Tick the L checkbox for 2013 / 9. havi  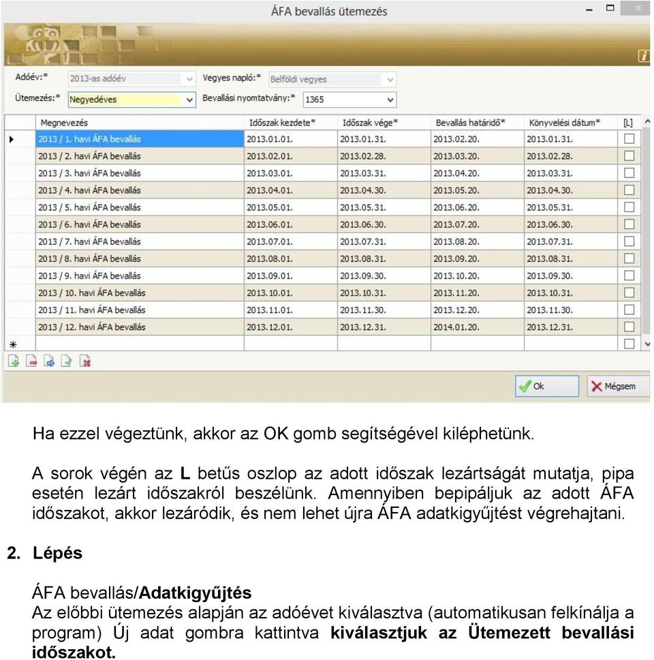[x=629, y=275]
